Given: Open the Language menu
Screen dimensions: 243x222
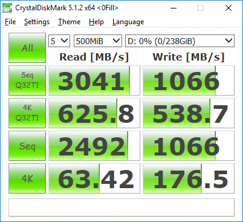Looking at the screenshot, I should [128, 22].
